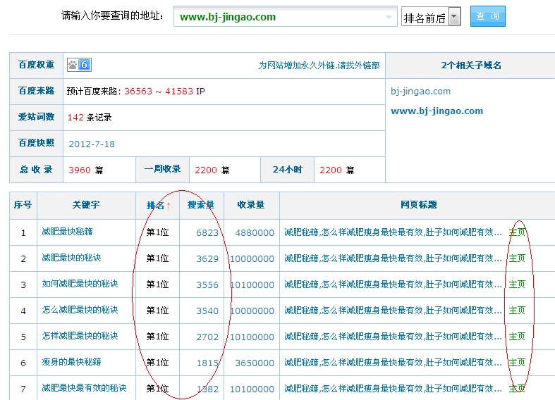Select the www.bj-jingao.com subdomain link
This screenshot has width=555, height=400.
point(437,111)
